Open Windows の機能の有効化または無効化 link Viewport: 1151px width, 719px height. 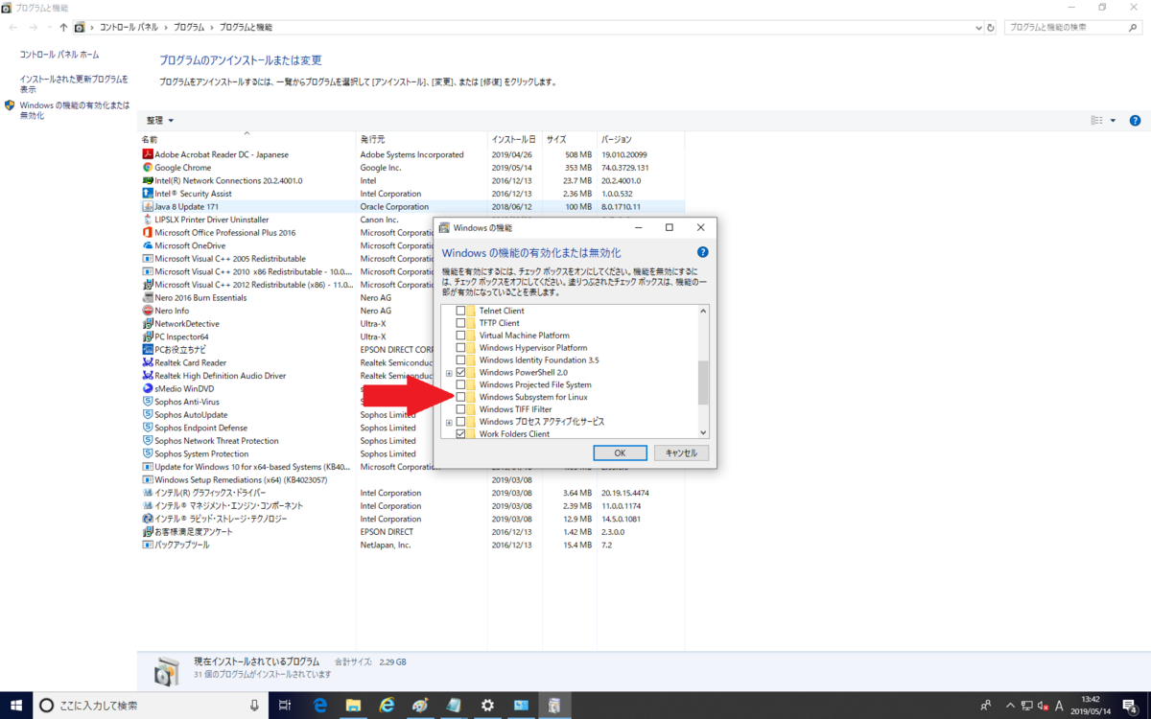[x=74, y=110]
